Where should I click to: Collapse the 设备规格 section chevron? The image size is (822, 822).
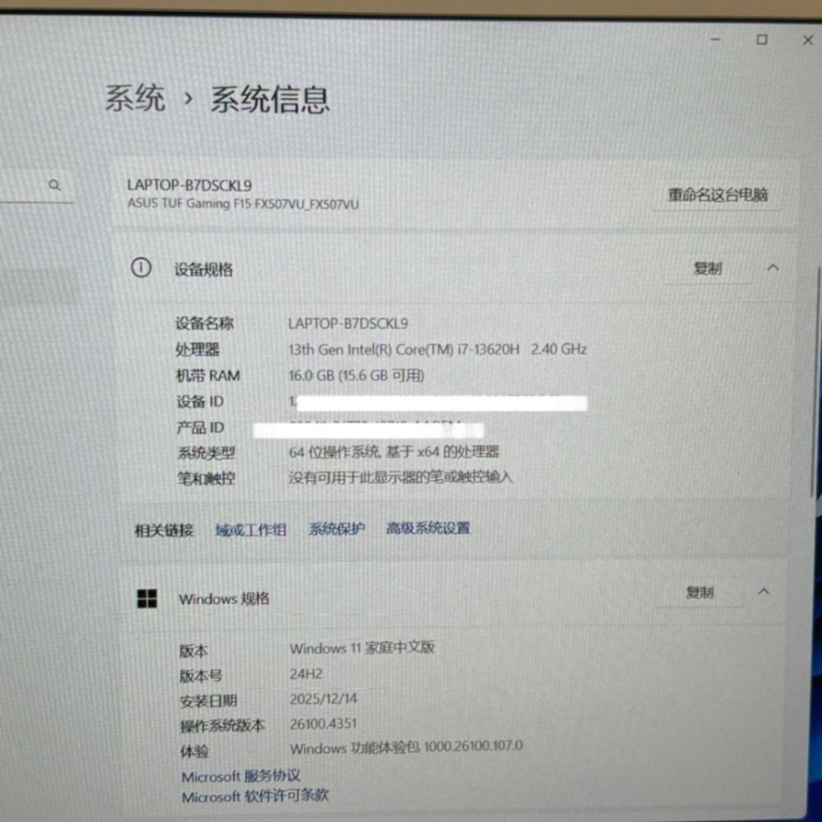point(773,267)
